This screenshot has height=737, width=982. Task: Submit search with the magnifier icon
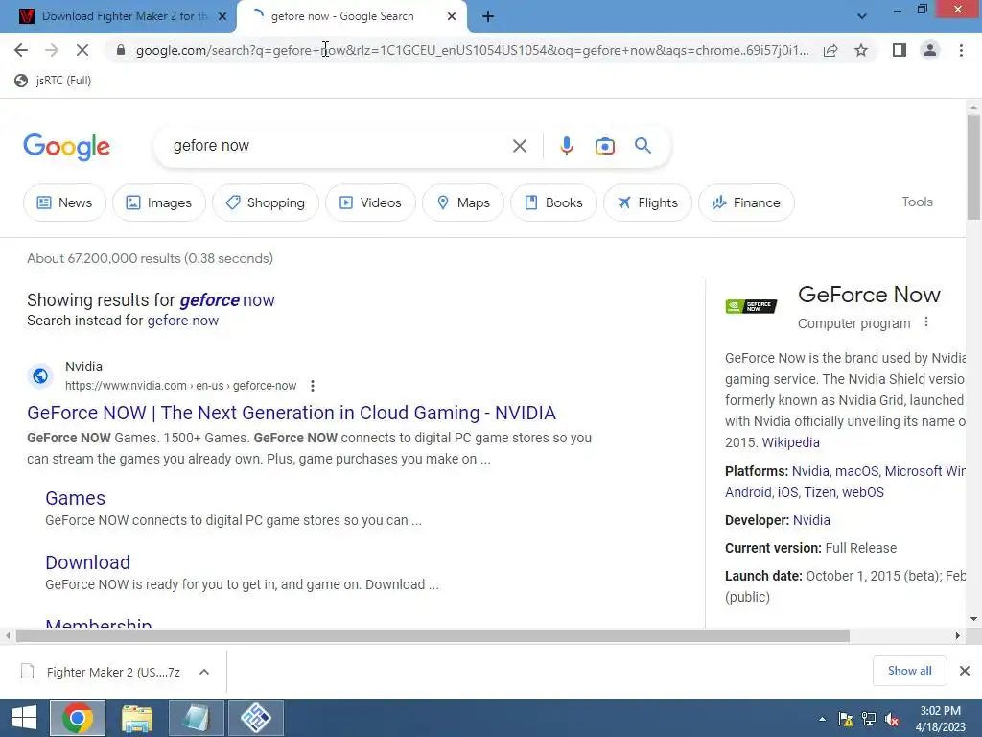(x=643, y=146)
